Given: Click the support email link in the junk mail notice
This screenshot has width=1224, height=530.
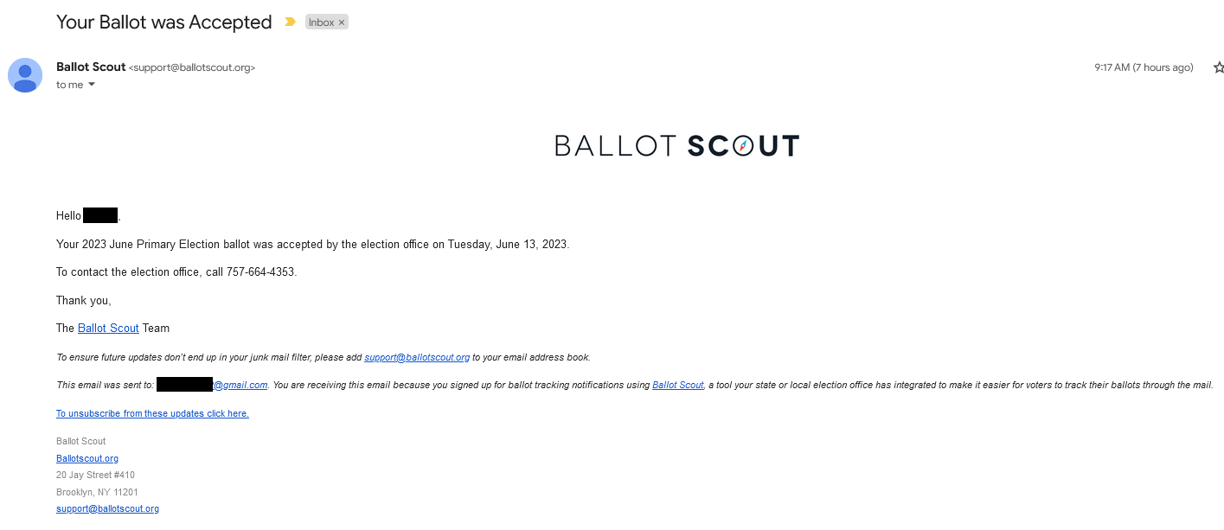Looking at the screenshot, I should click(417, 357).
